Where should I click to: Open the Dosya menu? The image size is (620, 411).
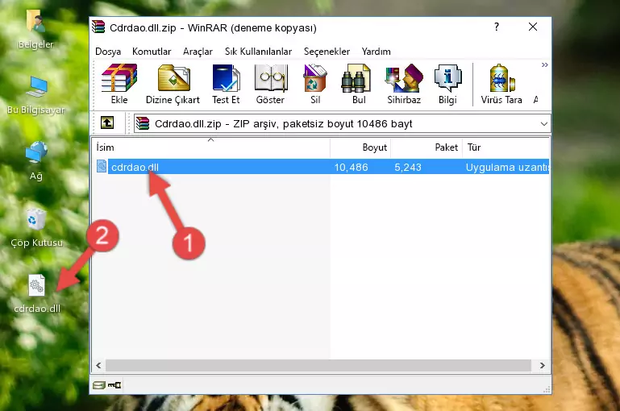(108, 52)
